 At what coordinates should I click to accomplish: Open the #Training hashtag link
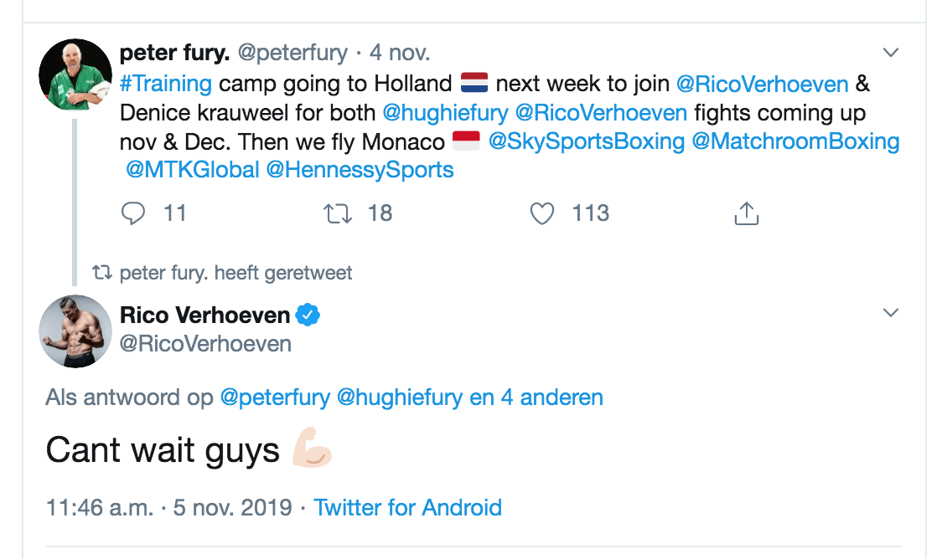(x=166, y=84)
